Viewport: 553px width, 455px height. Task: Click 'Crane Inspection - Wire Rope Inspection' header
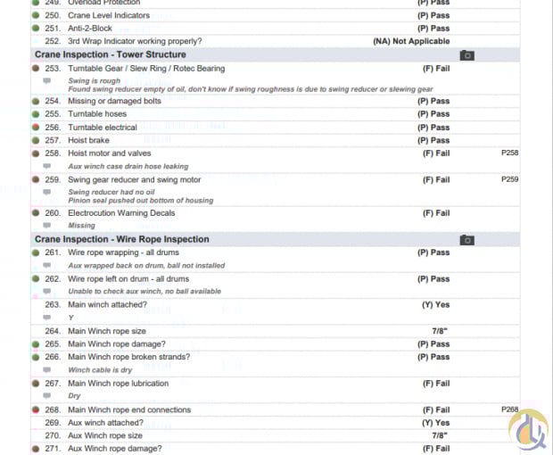[122, 239]
